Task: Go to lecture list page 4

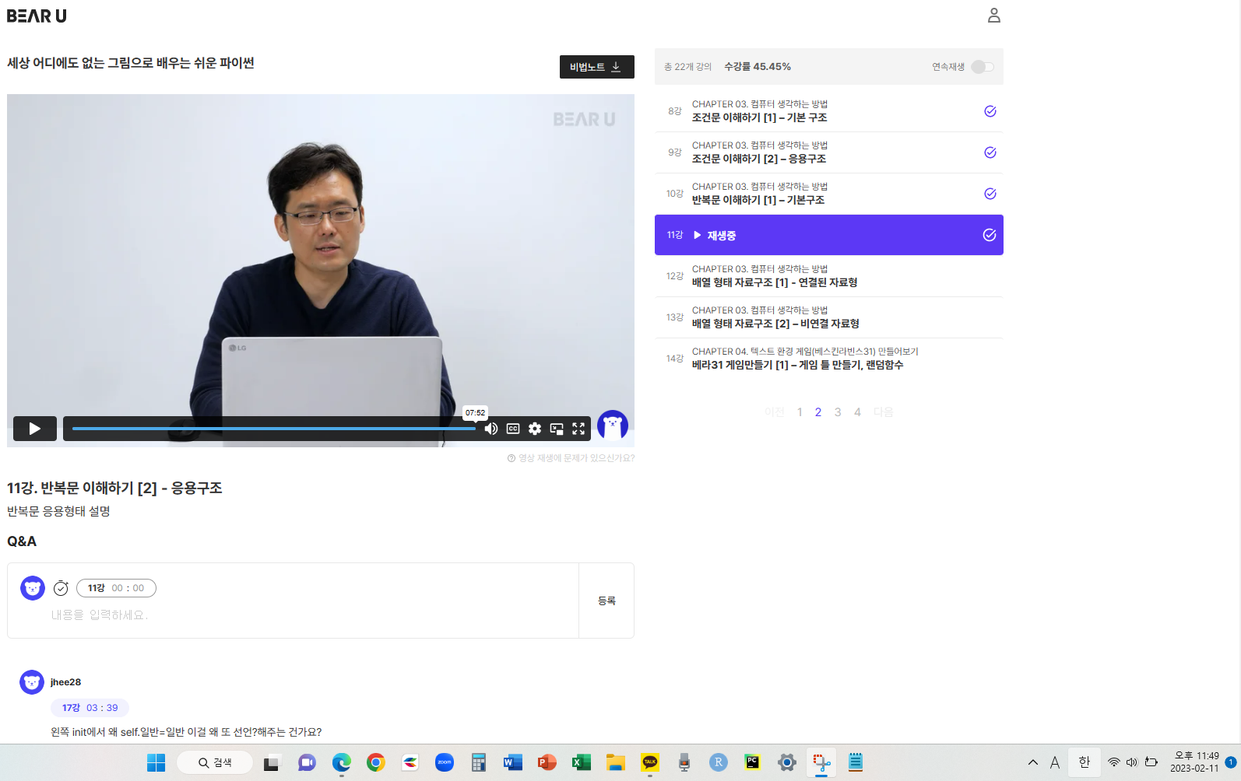Action: coord(857,412)
